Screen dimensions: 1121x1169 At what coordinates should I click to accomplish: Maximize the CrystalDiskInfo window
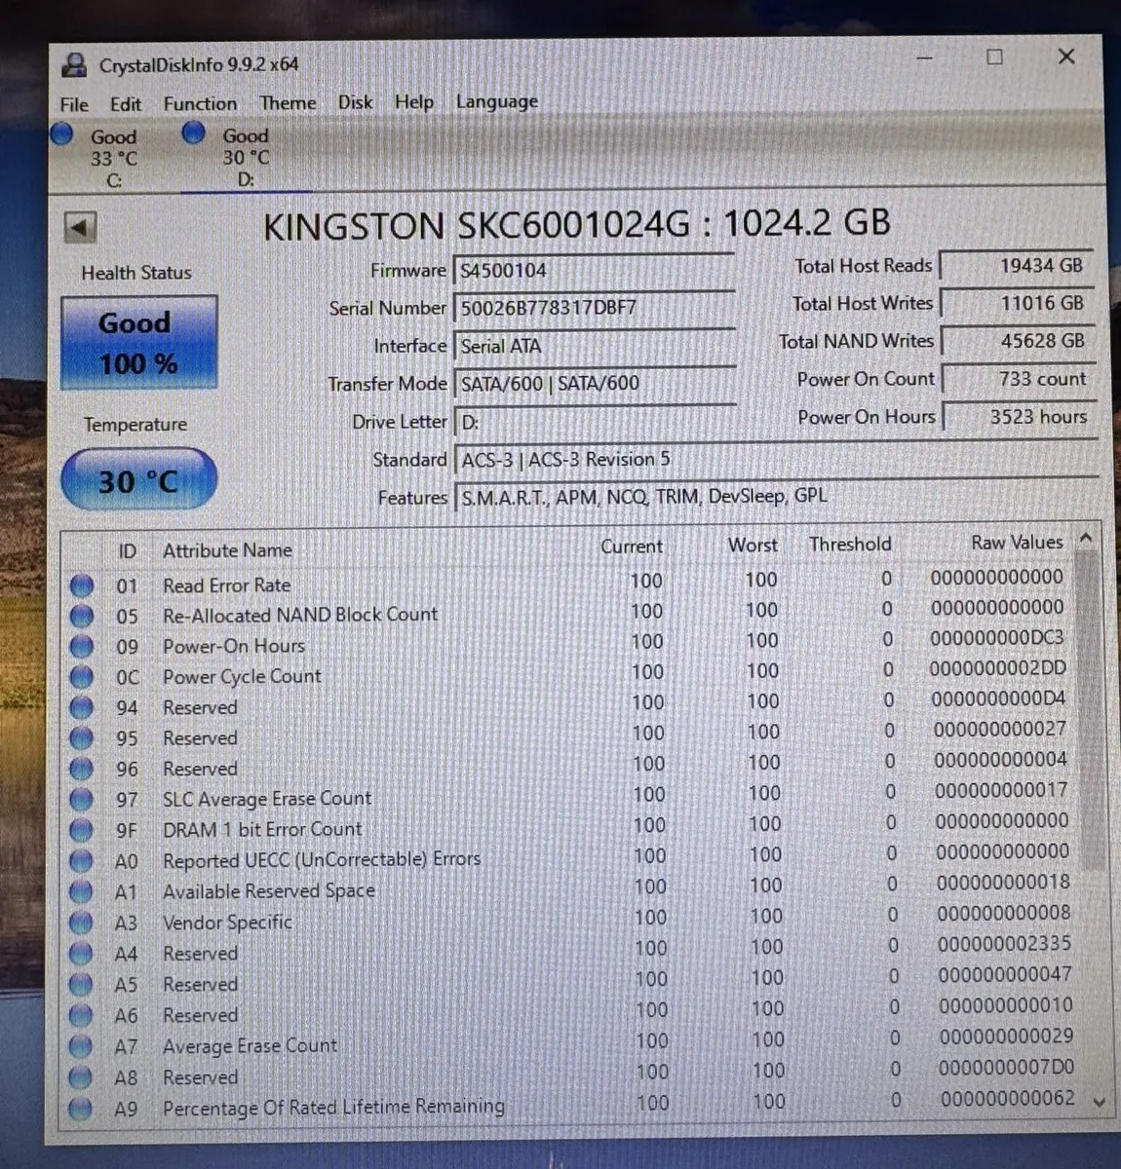tap(994, 57)
